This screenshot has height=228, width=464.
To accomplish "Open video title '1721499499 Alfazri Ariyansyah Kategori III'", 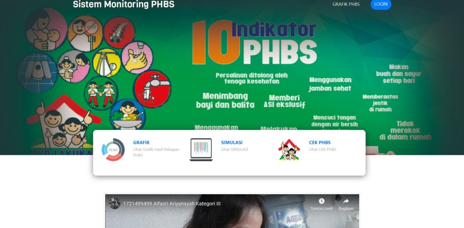I will 172,204.
